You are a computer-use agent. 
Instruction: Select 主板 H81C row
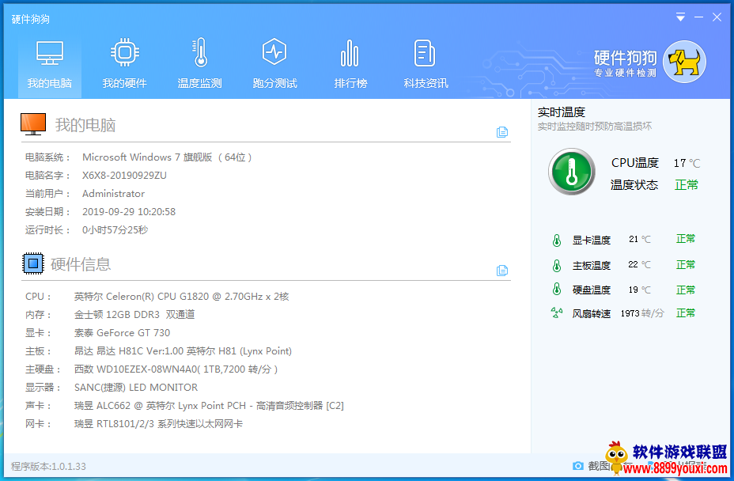[158, 351]
